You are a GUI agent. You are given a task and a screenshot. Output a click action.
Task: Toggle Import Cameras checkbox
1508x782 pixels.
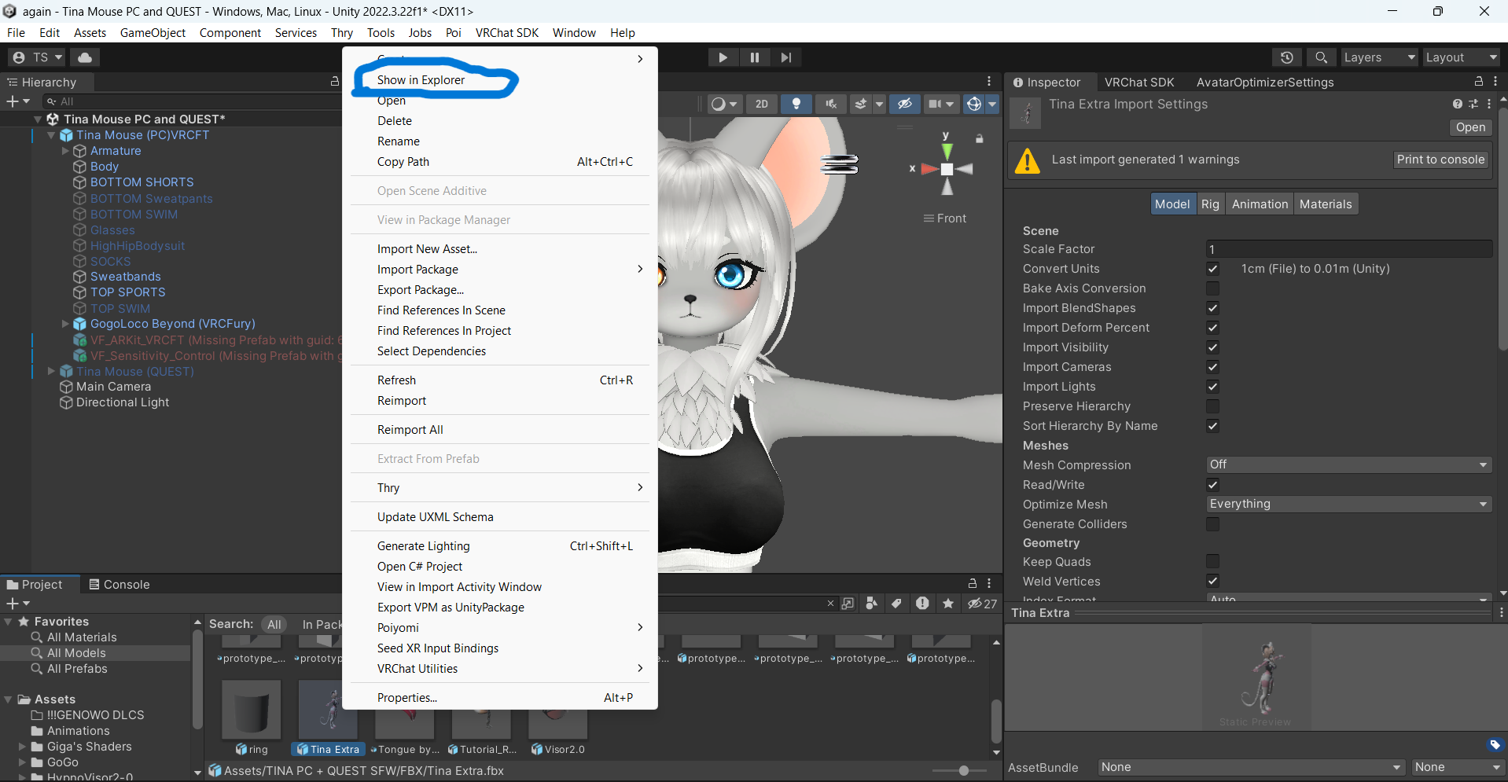[1212, 367]
